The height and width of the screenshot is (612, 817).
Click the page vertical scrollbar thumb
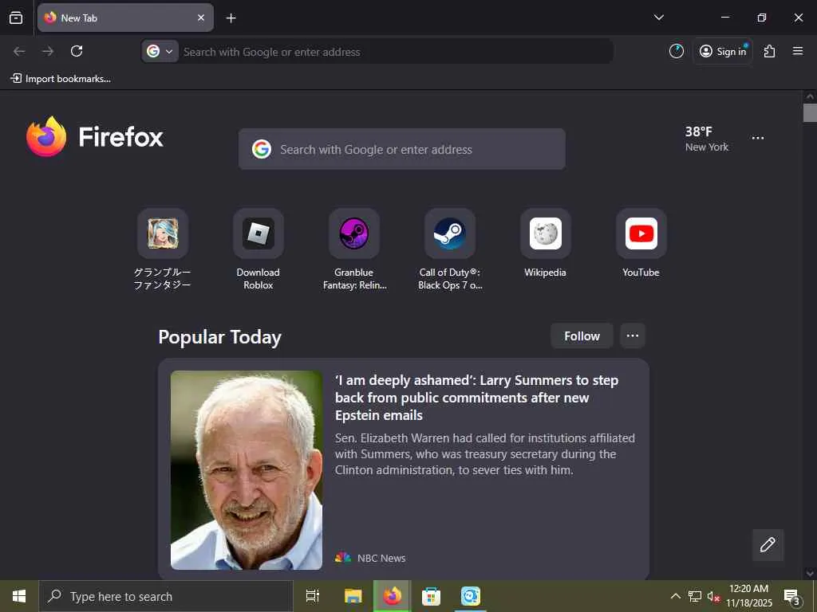[x=810, y=112]
